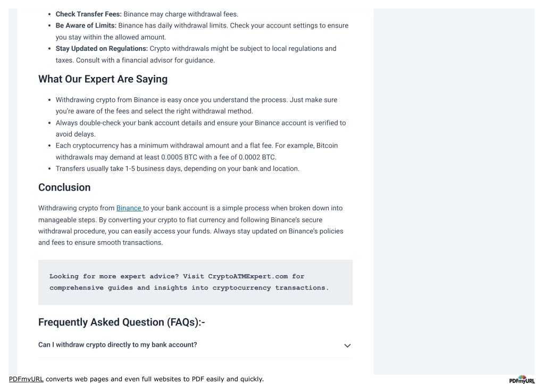The width and height of the screenshot is (544, 384).
Task: Open the Binance link in Conclusion
Action: click(129, 208)
